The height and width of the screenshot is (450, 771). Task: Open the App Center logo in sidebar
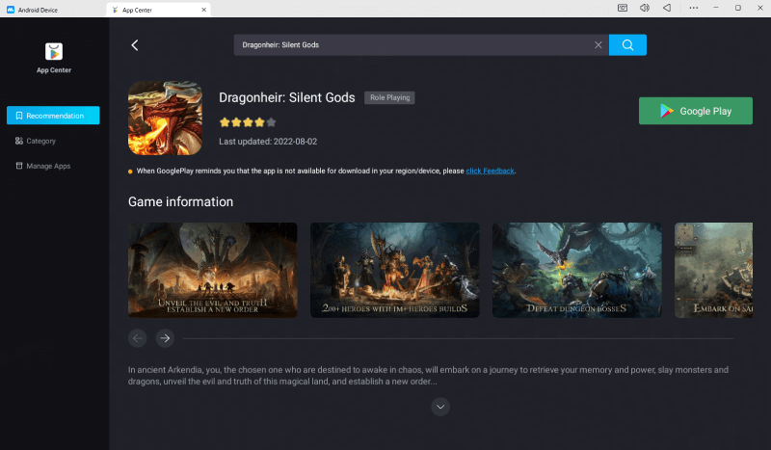54,52
